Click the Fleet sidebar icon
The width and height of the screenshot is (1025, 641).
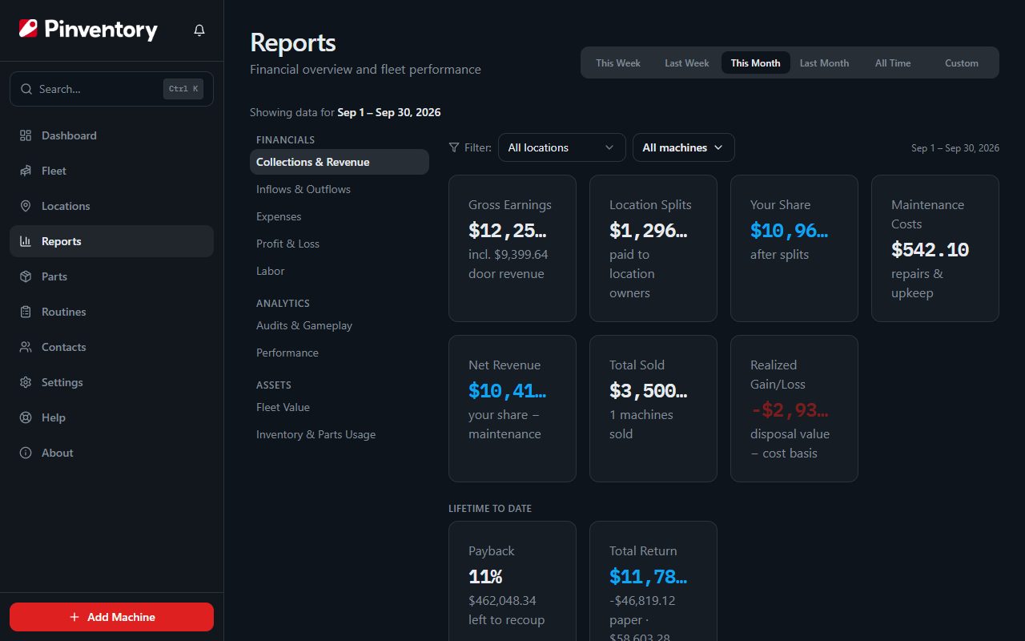pyautogui.click(x=26, y=171)
